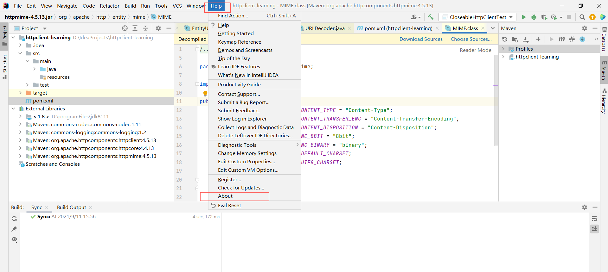The image size is (608, 272).
Task: Click the Stop run button
Action: click(x=569, y=17)
